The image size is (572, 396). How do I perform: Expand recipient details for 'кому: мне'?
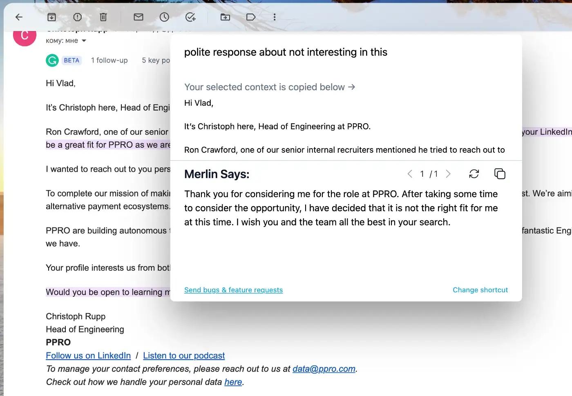[83, 40]
